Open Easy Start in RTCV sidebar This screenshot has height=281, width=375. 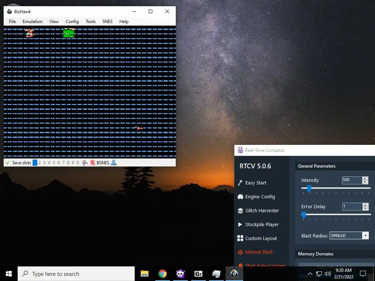click(252, 183)
